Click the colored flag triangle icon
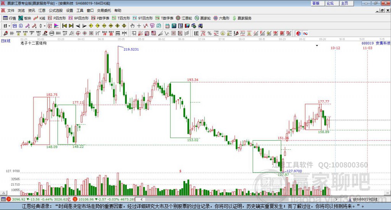Screen dimensions: 391x210 [x=57, y=26]
